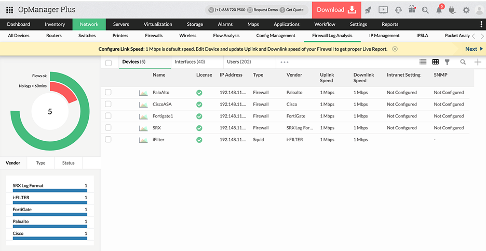Open the vertical ellipsis main menu
The width and height of the screenshot is (486, 251).
point(481,24)
